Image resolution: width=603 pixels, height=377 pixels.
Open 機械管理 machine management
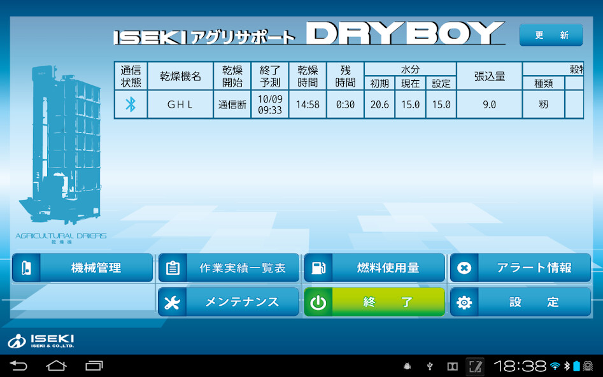(82, 267)
